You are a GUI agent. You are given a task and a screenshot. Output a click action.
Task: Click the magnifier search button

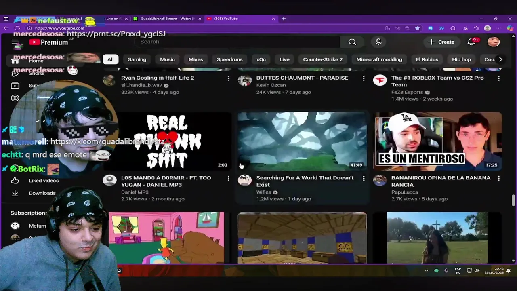pos(352,42)
